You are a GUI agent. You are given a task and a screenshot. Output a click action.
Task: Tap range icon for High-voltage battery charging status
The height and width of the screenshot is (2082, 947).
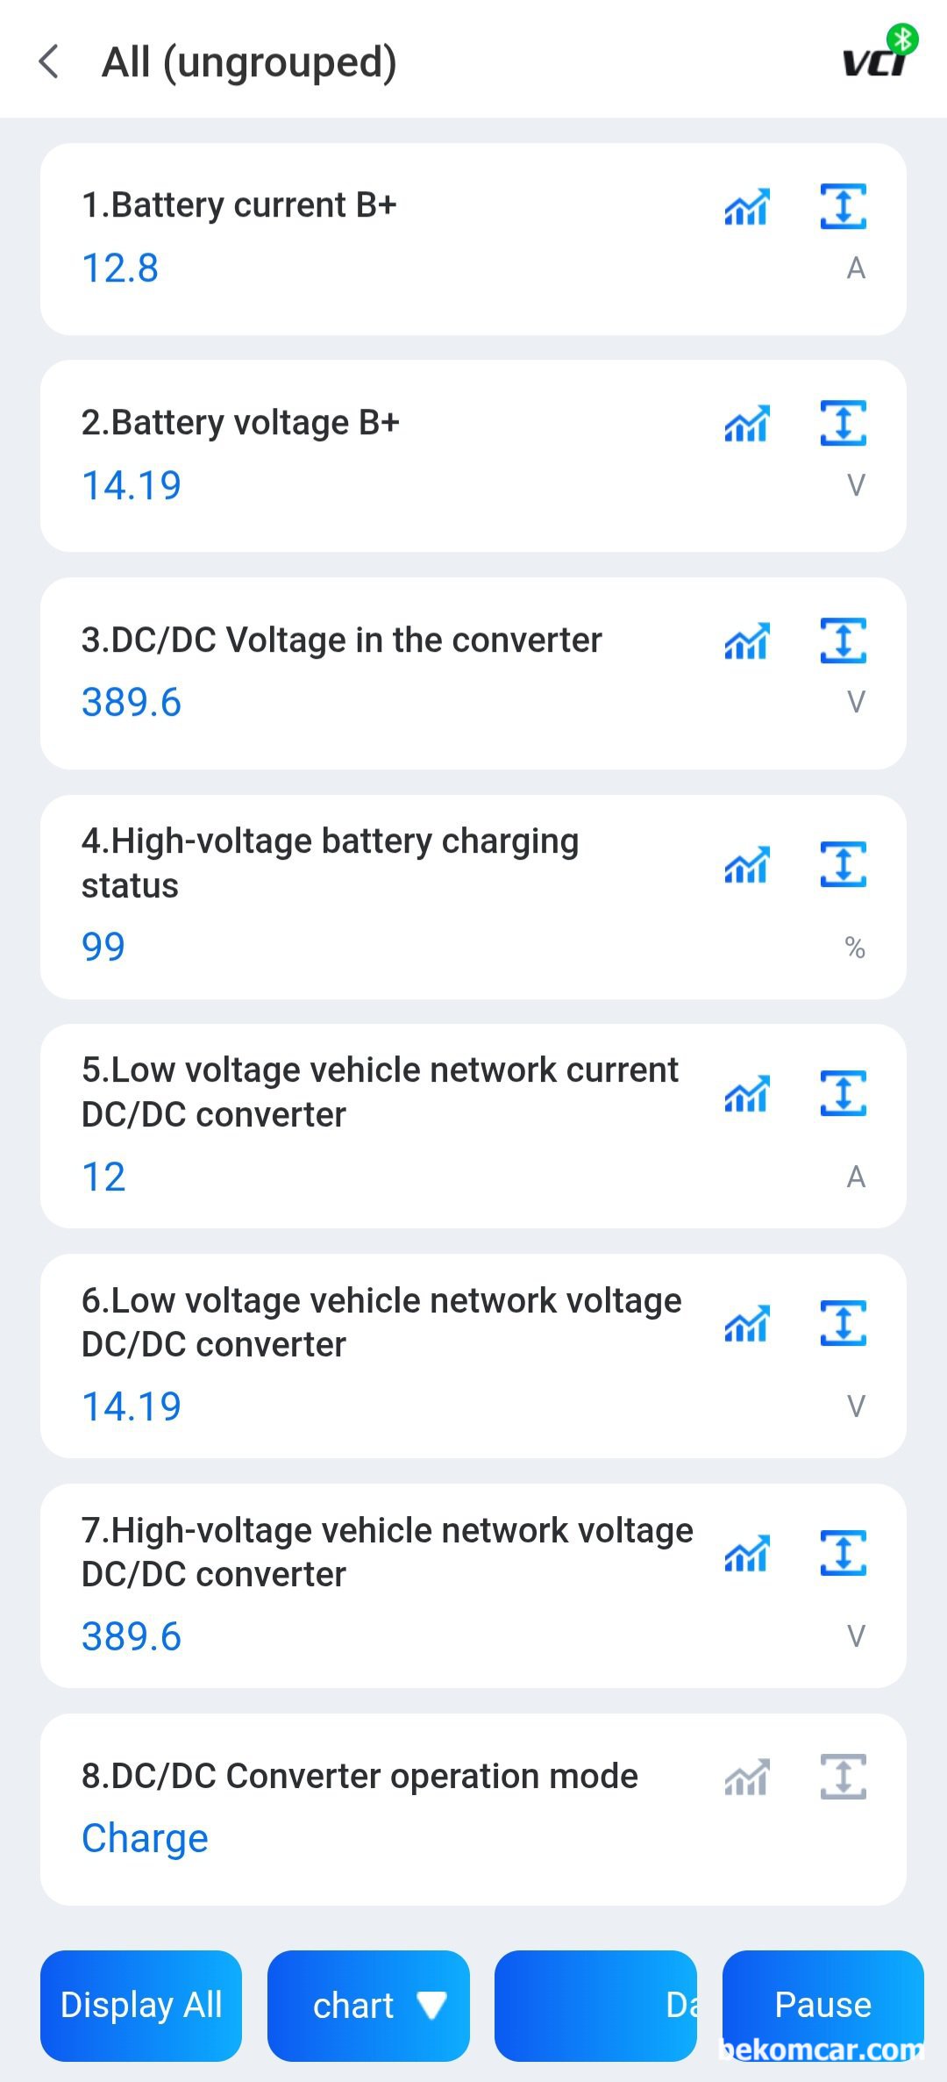click(843, 864)
